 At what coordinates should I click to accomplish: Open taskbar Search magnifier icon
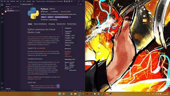coord(64,94)
